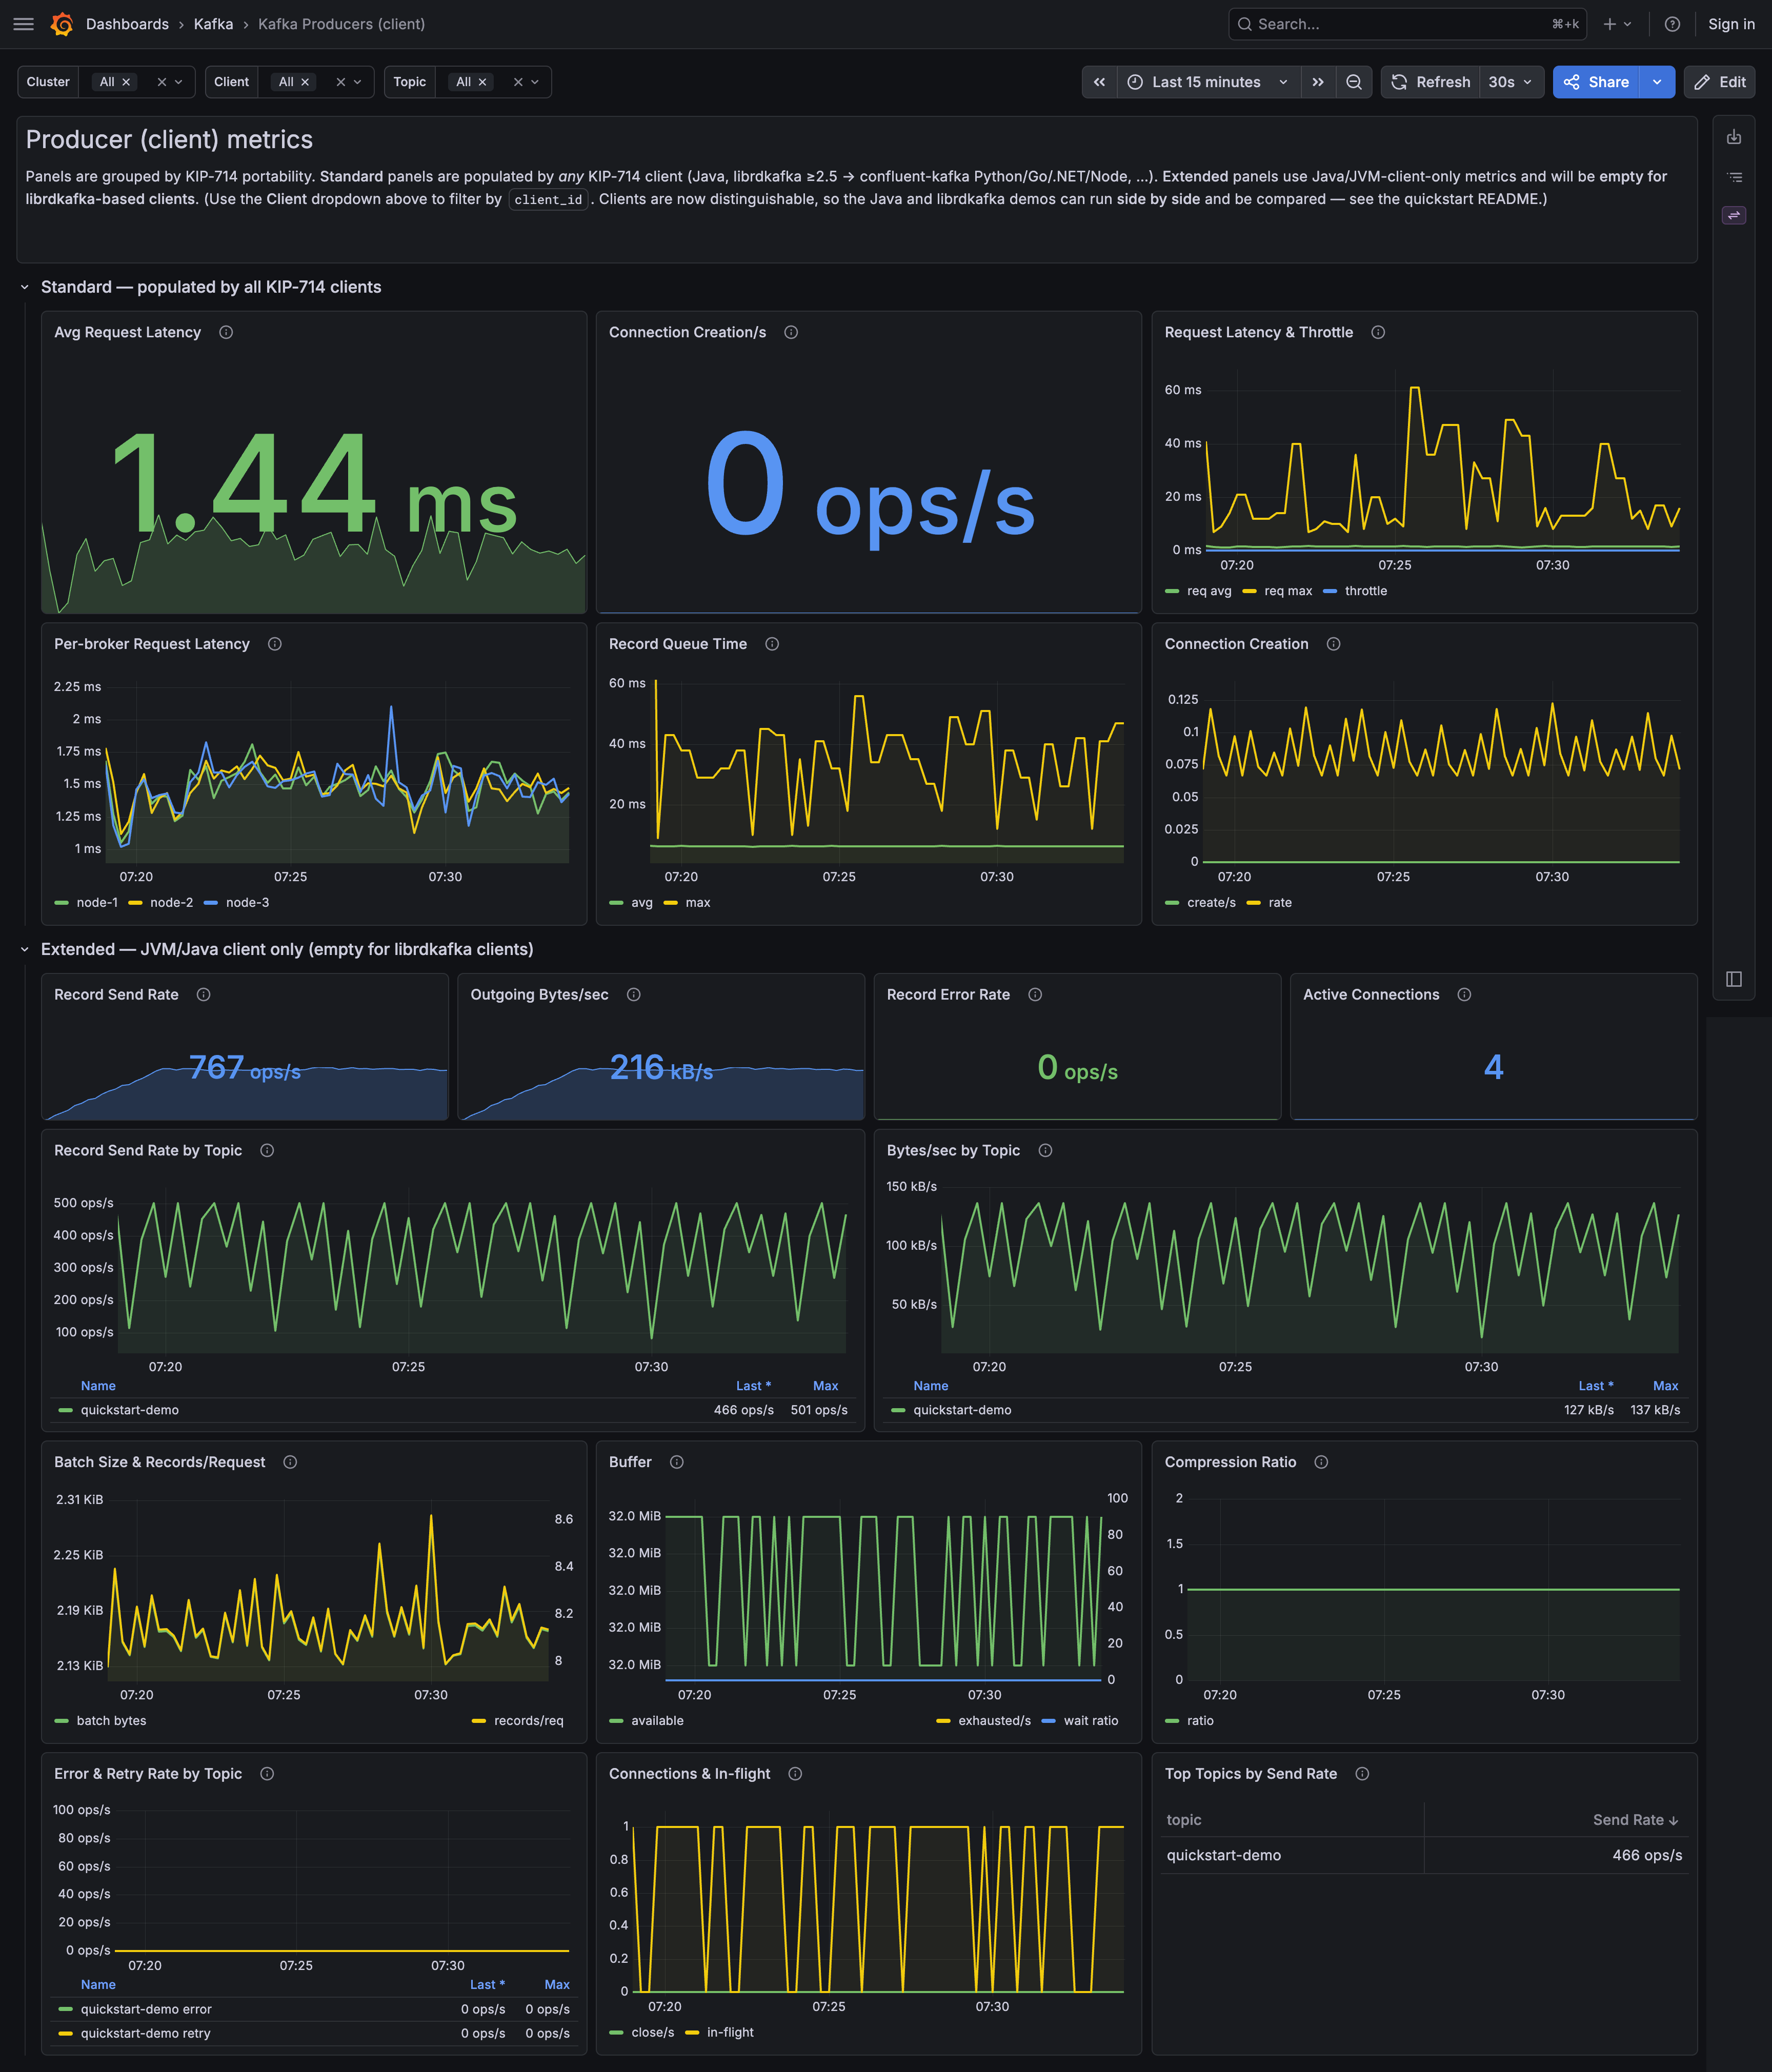Show info for Active Connections panel
This screenshot has width=1772, height=2072.
[1465, 994]
